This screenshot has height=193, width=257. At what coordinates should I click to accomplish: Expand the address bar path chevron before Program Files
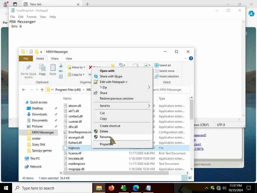click(52, 90)
